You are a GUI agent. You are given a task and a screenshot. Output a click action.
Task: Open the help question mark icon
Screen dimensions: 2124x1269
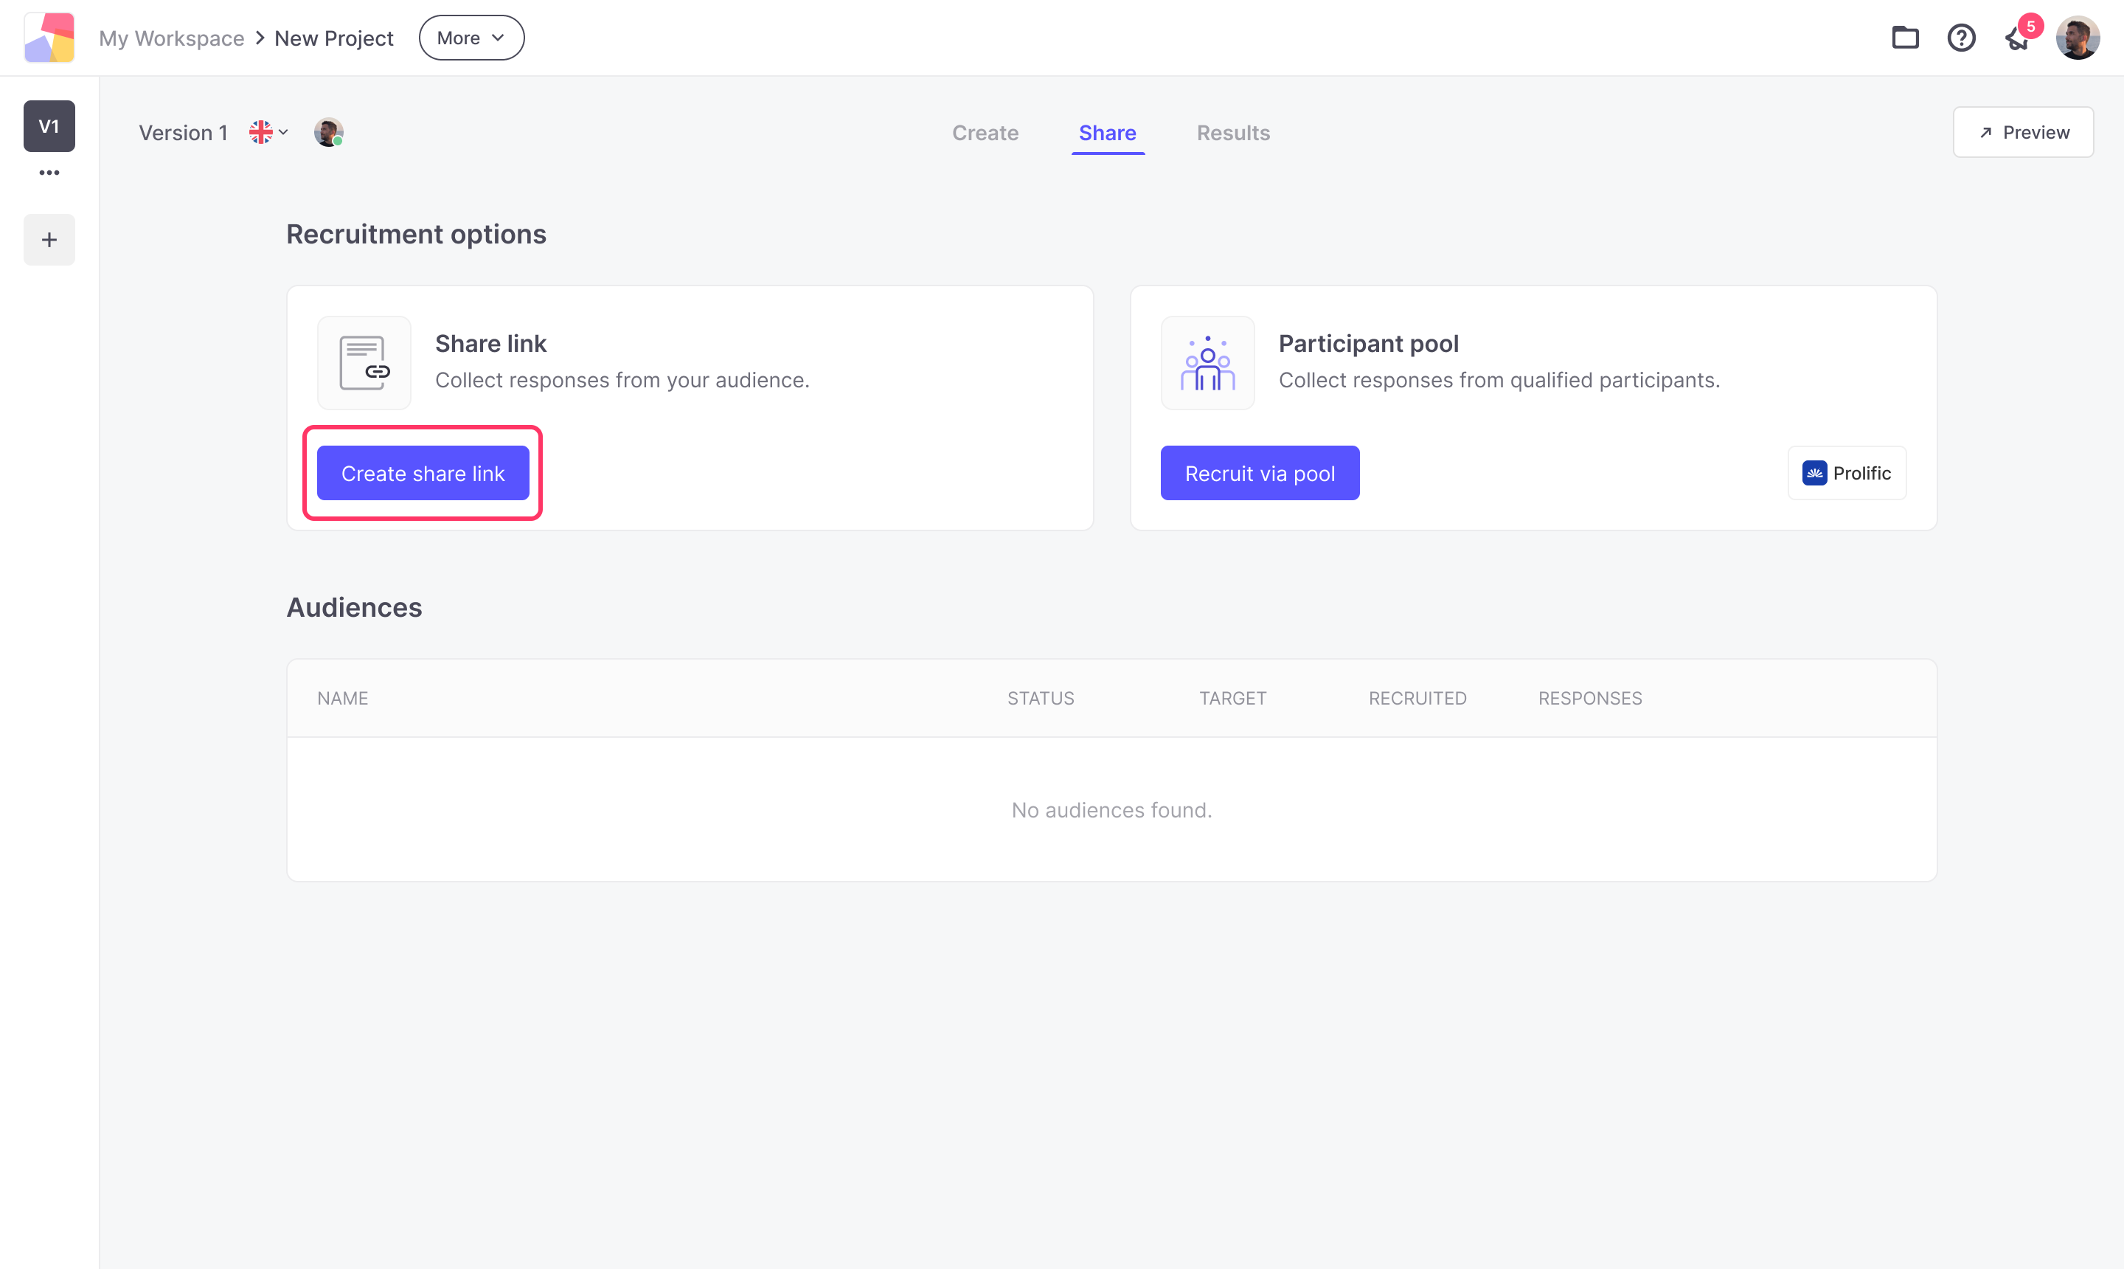[x=1961, y=38]
